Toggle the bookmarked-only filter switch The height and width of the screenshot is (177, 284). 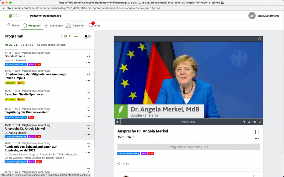88,36
